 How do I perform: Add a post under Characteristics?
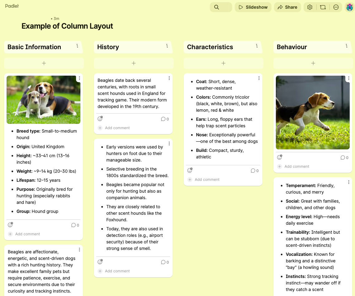click(x=223, y=63)
